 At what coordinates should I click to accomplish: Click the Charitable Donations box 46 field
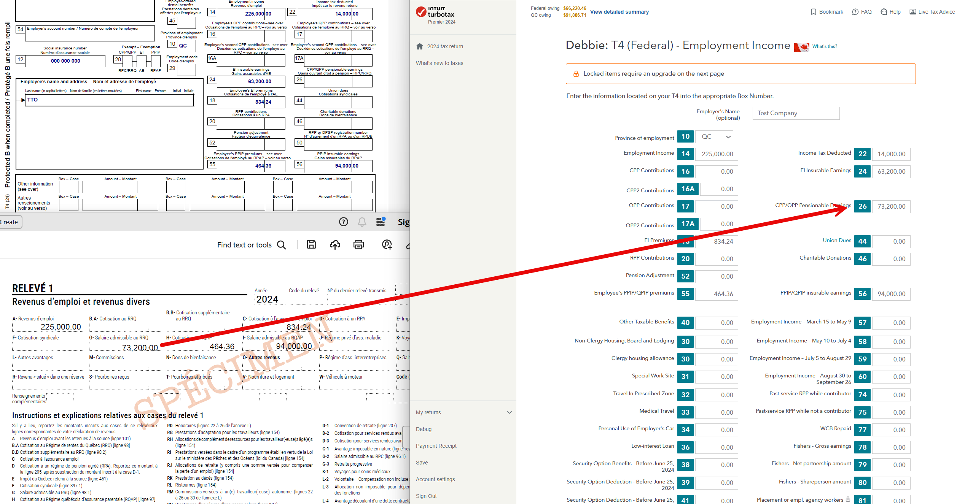coord(891,259)
